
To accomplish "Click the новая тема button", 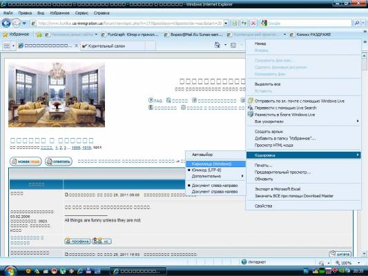I will (26, 161).
